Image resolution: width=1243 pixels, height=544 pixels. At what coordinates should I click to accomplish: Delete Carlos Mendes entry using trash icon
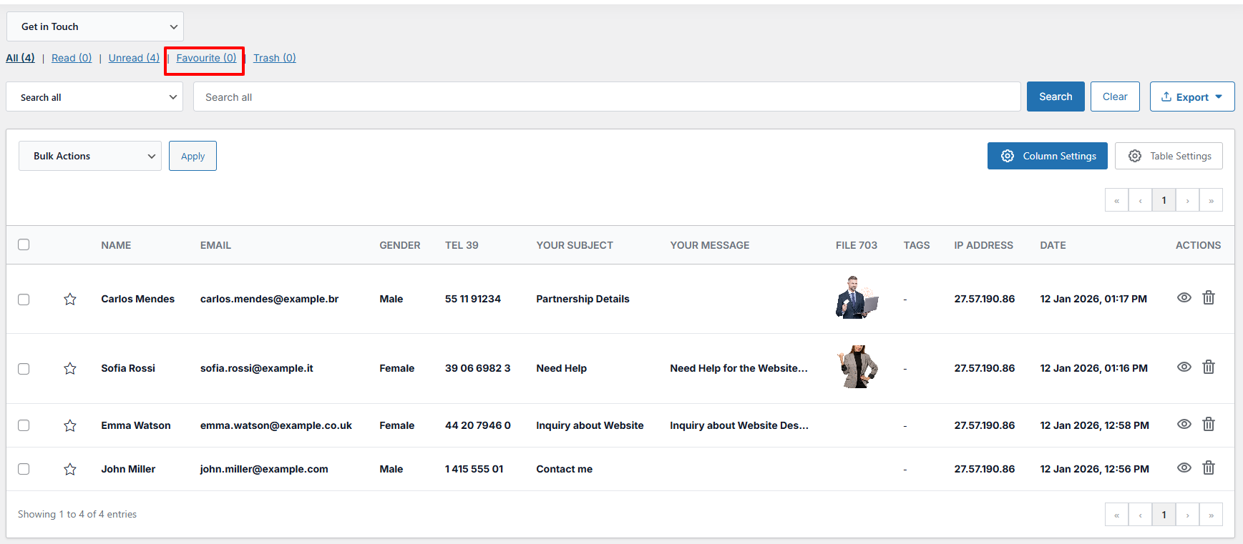point(1208,297)
